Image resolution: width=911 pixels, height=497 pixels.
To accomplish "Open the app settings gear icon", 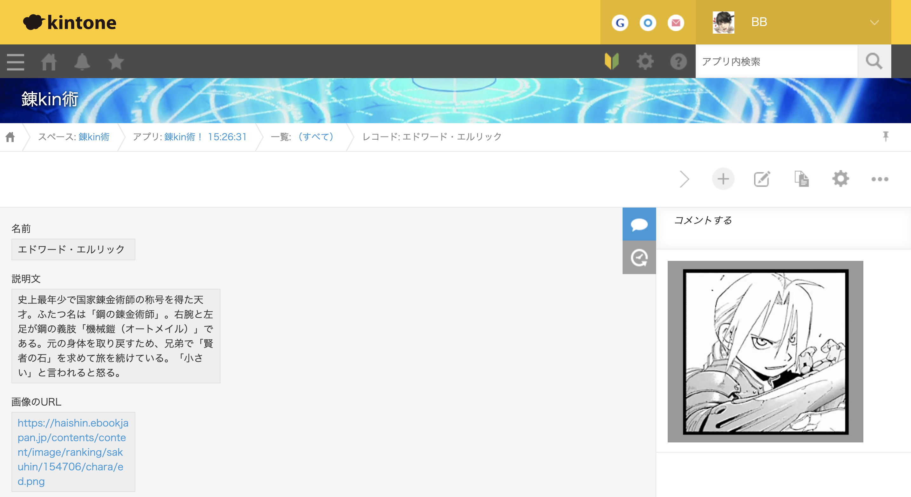I will (x=840, y=179).
